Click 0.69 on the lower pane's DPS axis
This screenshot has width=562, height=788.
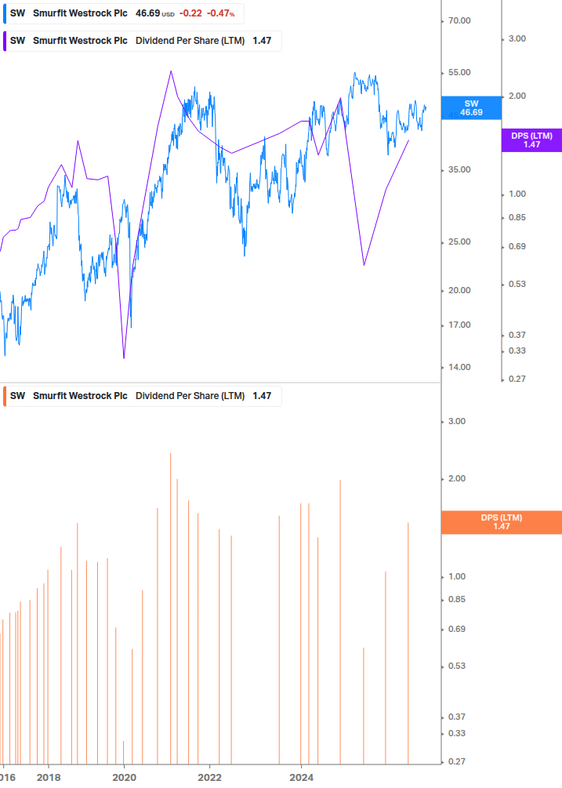(x=457, y=629)
